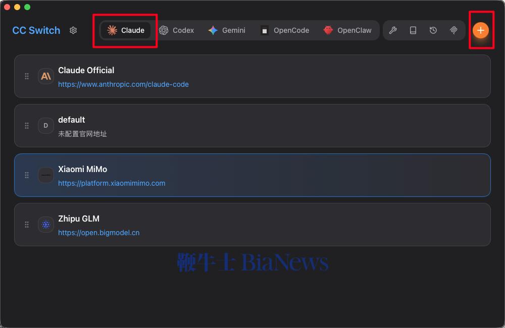Open settings via the gear beside CC Switch

[73, 30]
